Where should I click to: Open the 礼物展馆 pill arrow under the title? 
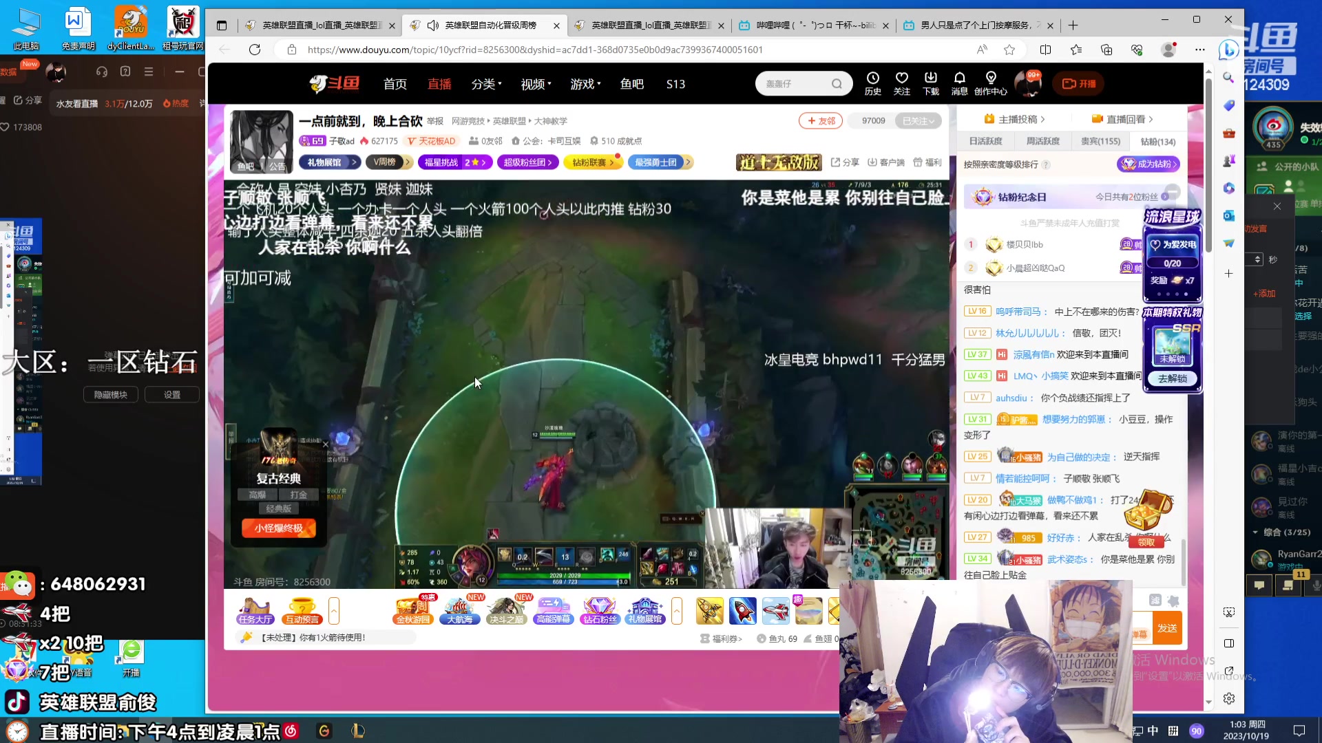click(353, 162)
